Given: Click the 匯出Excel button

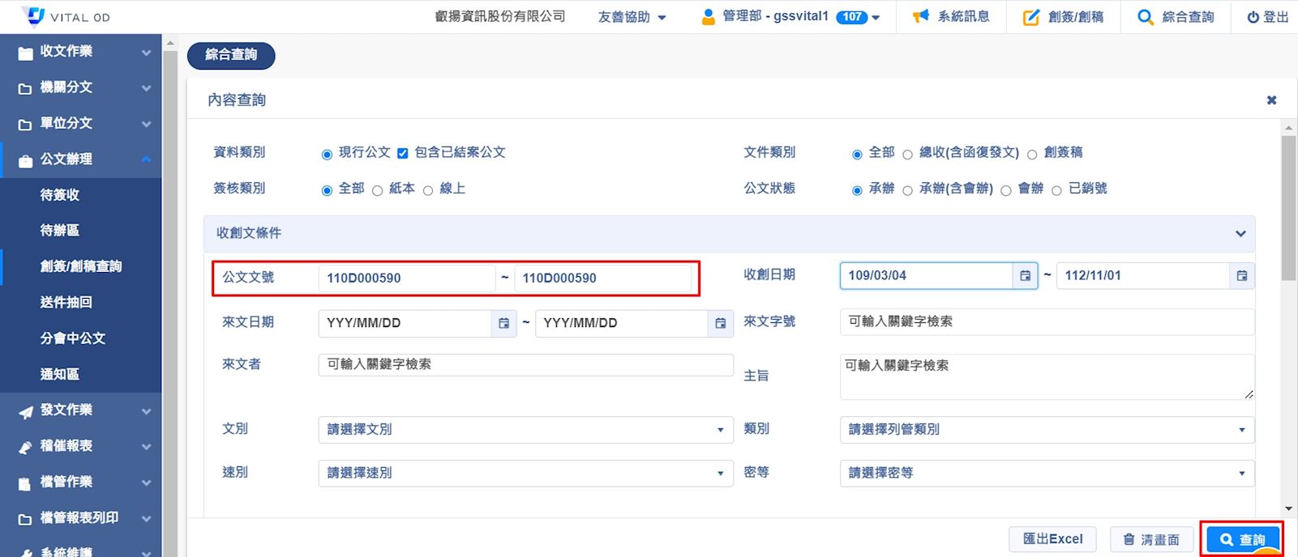Looking at the screenshot, I should coord(1052,539).
